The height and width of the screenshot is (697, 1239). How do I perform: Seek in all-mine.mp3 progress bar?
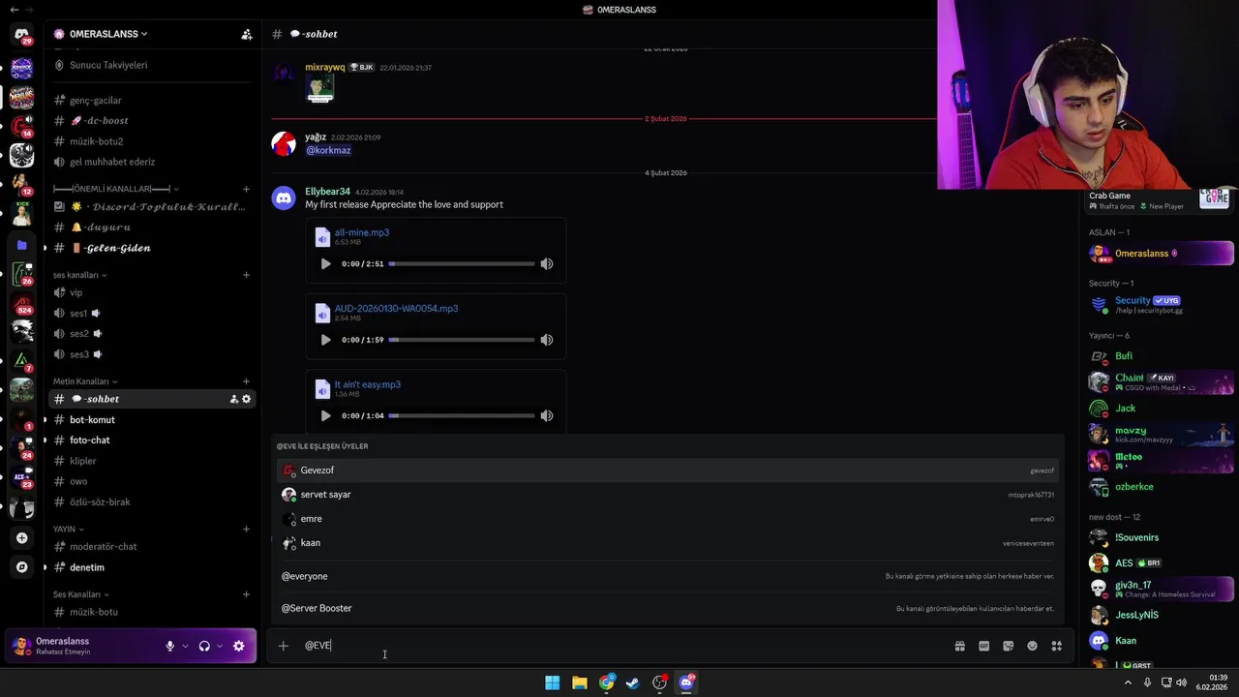click(x=462, y=263)
